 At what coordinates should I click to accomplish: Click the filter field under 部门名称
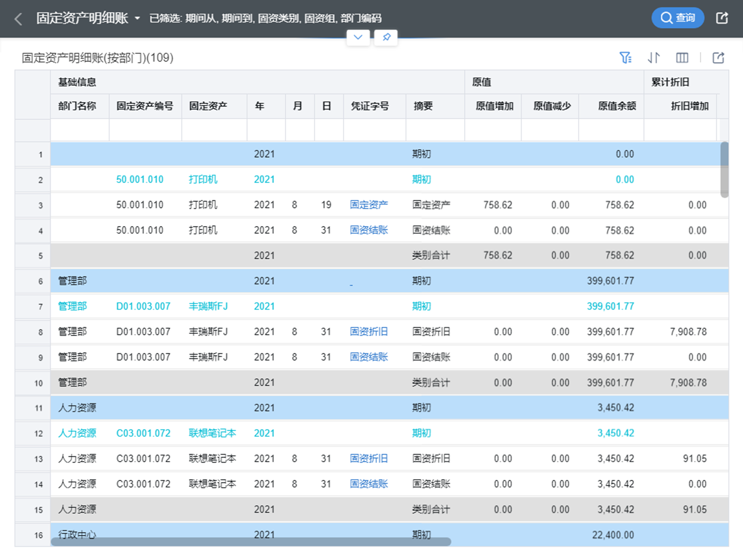coord(80,130)
